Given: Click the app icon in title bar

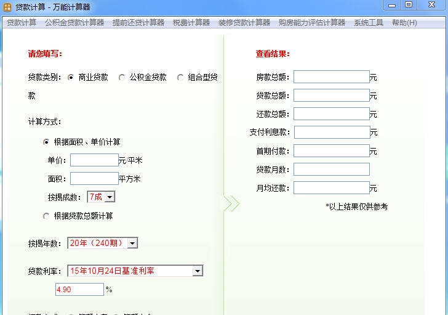Looking at the screenshot, I should tap(7, 7).
